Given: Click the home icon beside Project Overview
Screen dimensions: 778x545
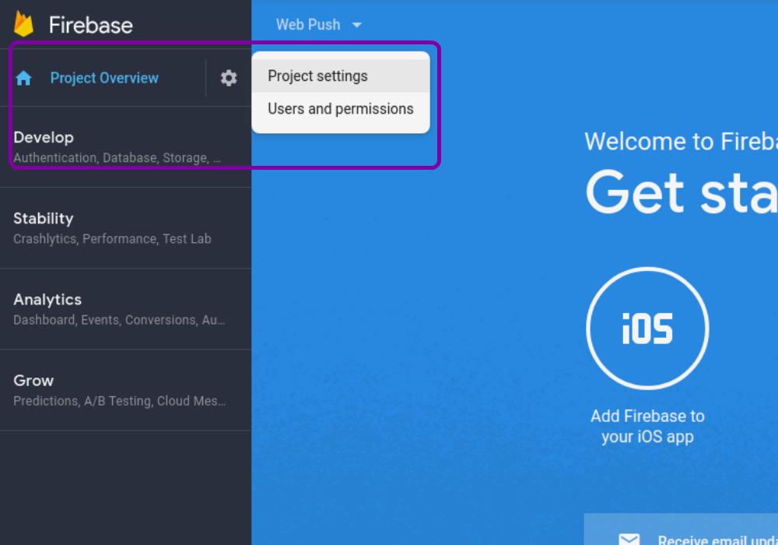Looking at the screenshot, I should coord(23,78).
